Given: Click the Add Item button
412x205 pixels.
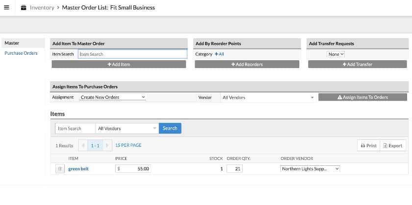Looking at the screenshot, I should 119,64.
